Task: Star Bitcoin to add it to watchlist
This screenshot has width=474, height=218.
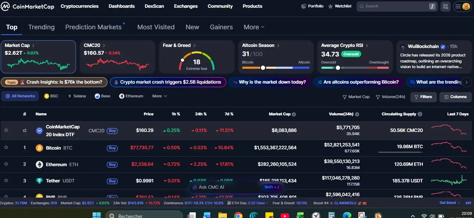Action: [x=6, y=148]
